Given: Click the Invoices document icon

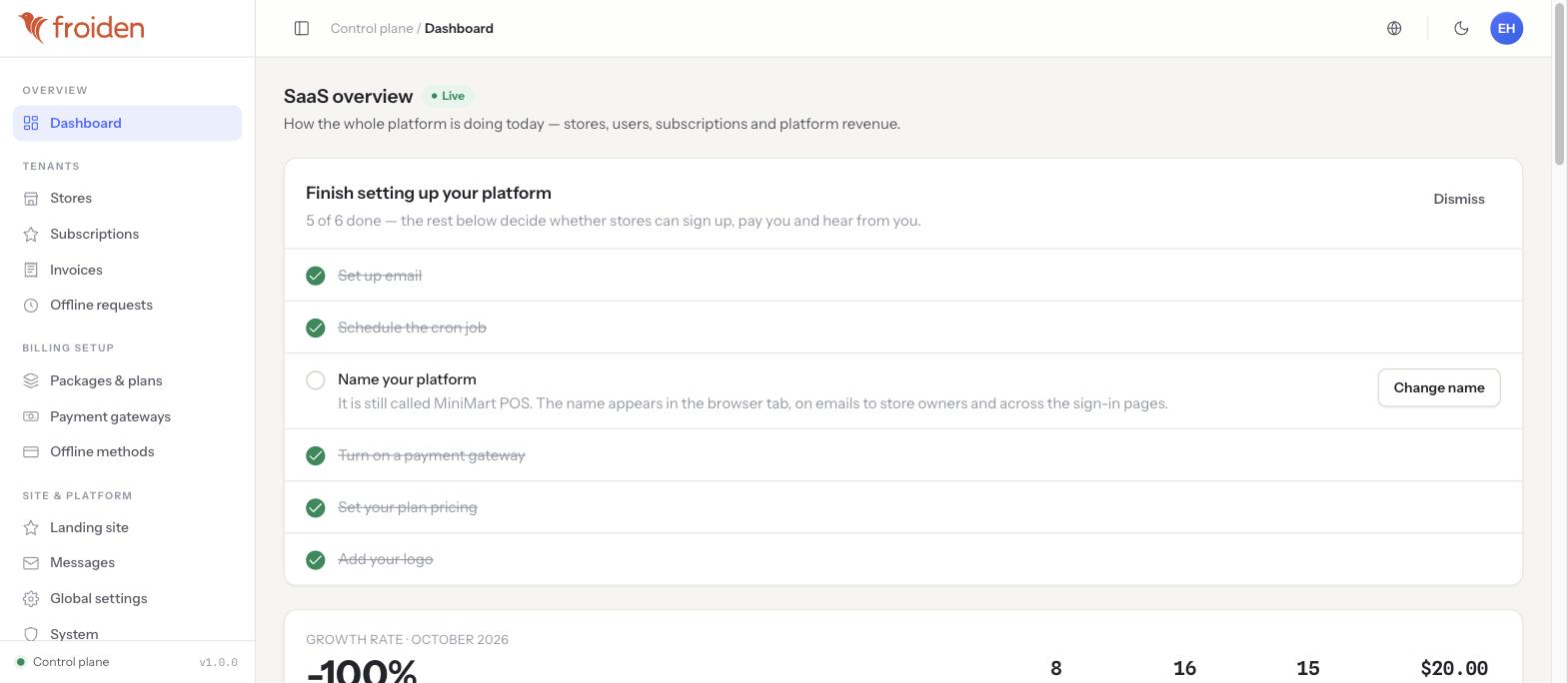Looking at the screenshot, I should (x=31, y=270).
